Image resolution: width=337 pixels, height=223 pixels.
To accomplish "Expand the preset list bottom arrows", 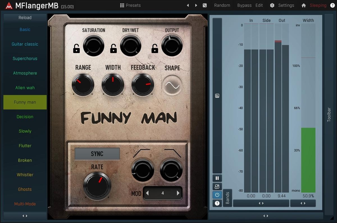I will pos(25,216).
